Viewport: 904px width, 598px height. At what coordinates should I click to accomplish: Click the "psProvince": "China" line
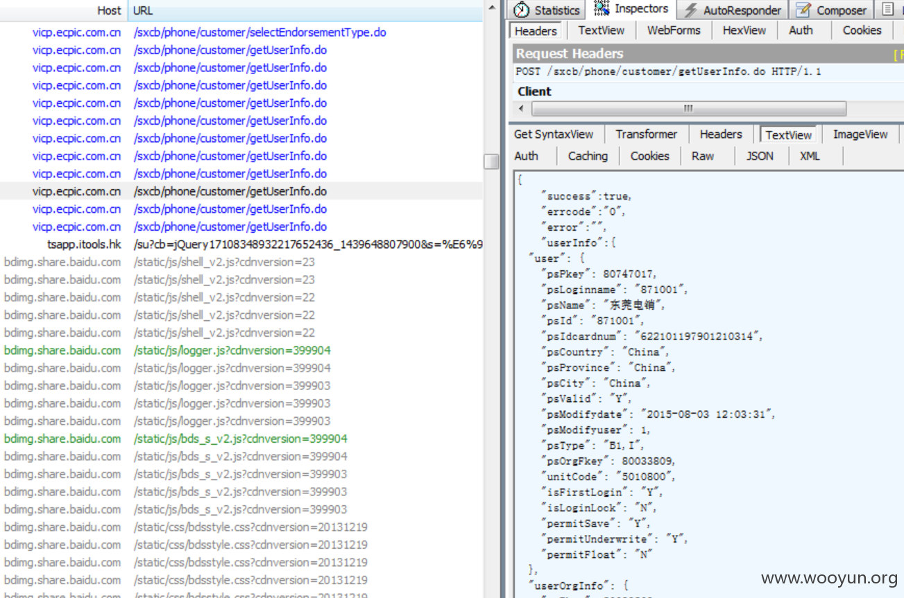coord(608,368)
